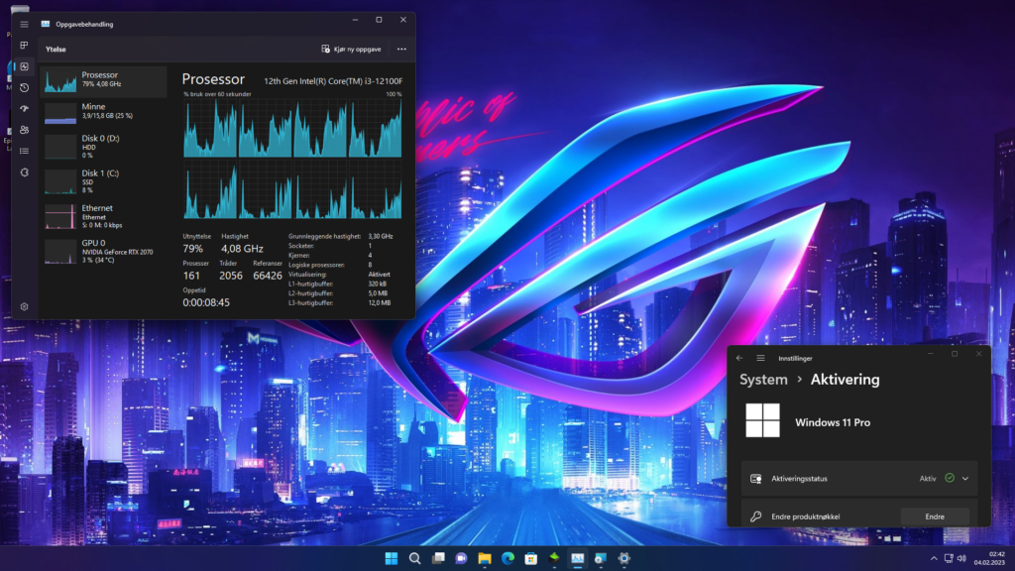Click the Aktiveringsstatus certificate icon
Image resolution: width=1015 pixels, height=571 pixels.
755,479
